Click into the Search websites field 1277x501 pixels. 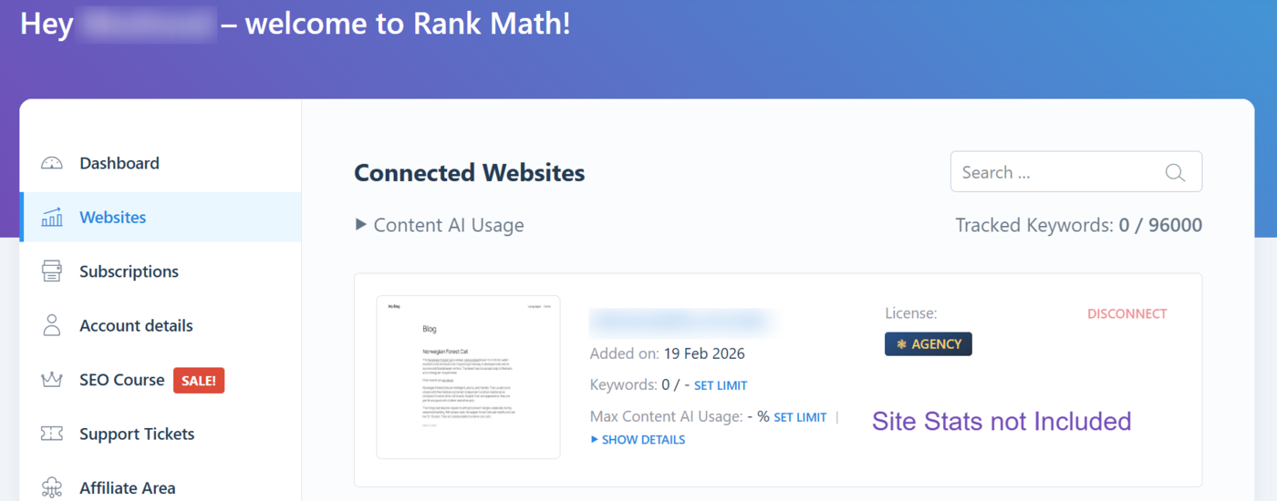(x=1076, y=172)
